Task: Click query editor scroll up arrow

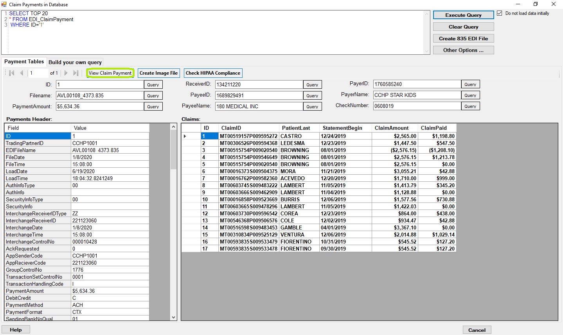Action: pyautogui.click(x=427, y=14)
